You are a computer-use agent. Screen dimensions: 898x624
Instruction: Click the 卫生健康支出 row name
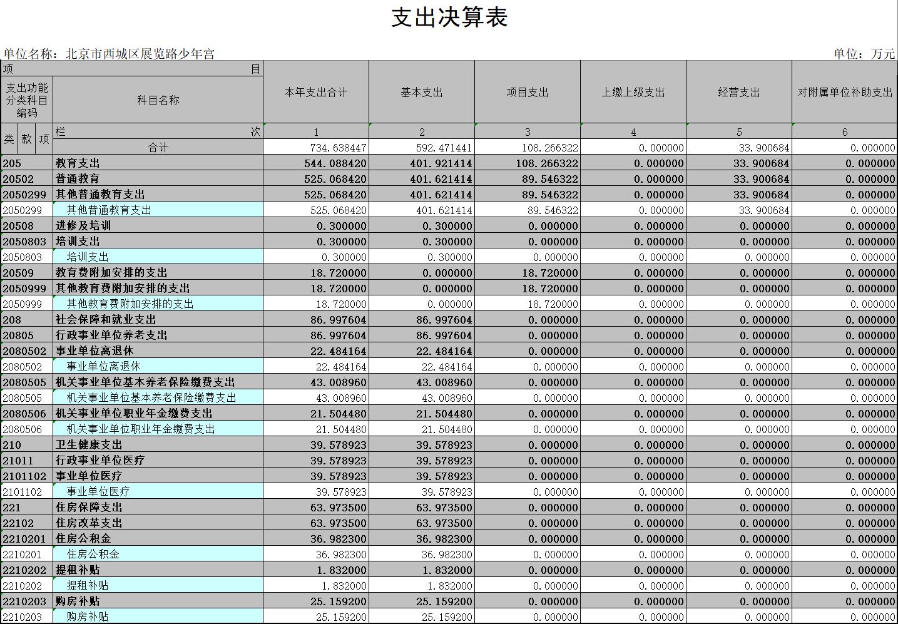158,445
